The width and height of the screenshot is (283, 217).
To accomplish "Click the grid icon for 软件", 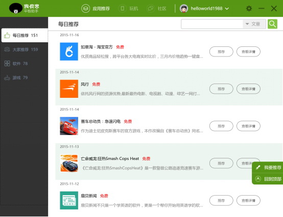I will tap(7, 63).
